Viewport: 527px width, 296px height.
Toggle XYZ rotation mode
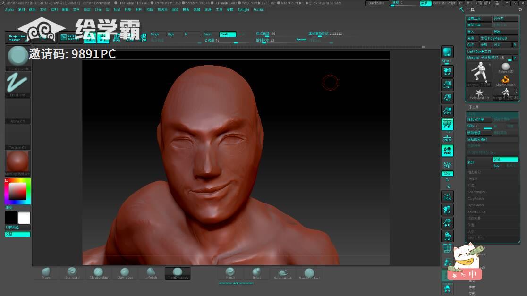coord(447,174)
